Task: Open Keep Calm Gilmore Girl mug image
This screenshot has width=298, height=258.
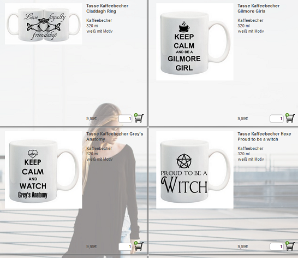Action: point(195,42)
